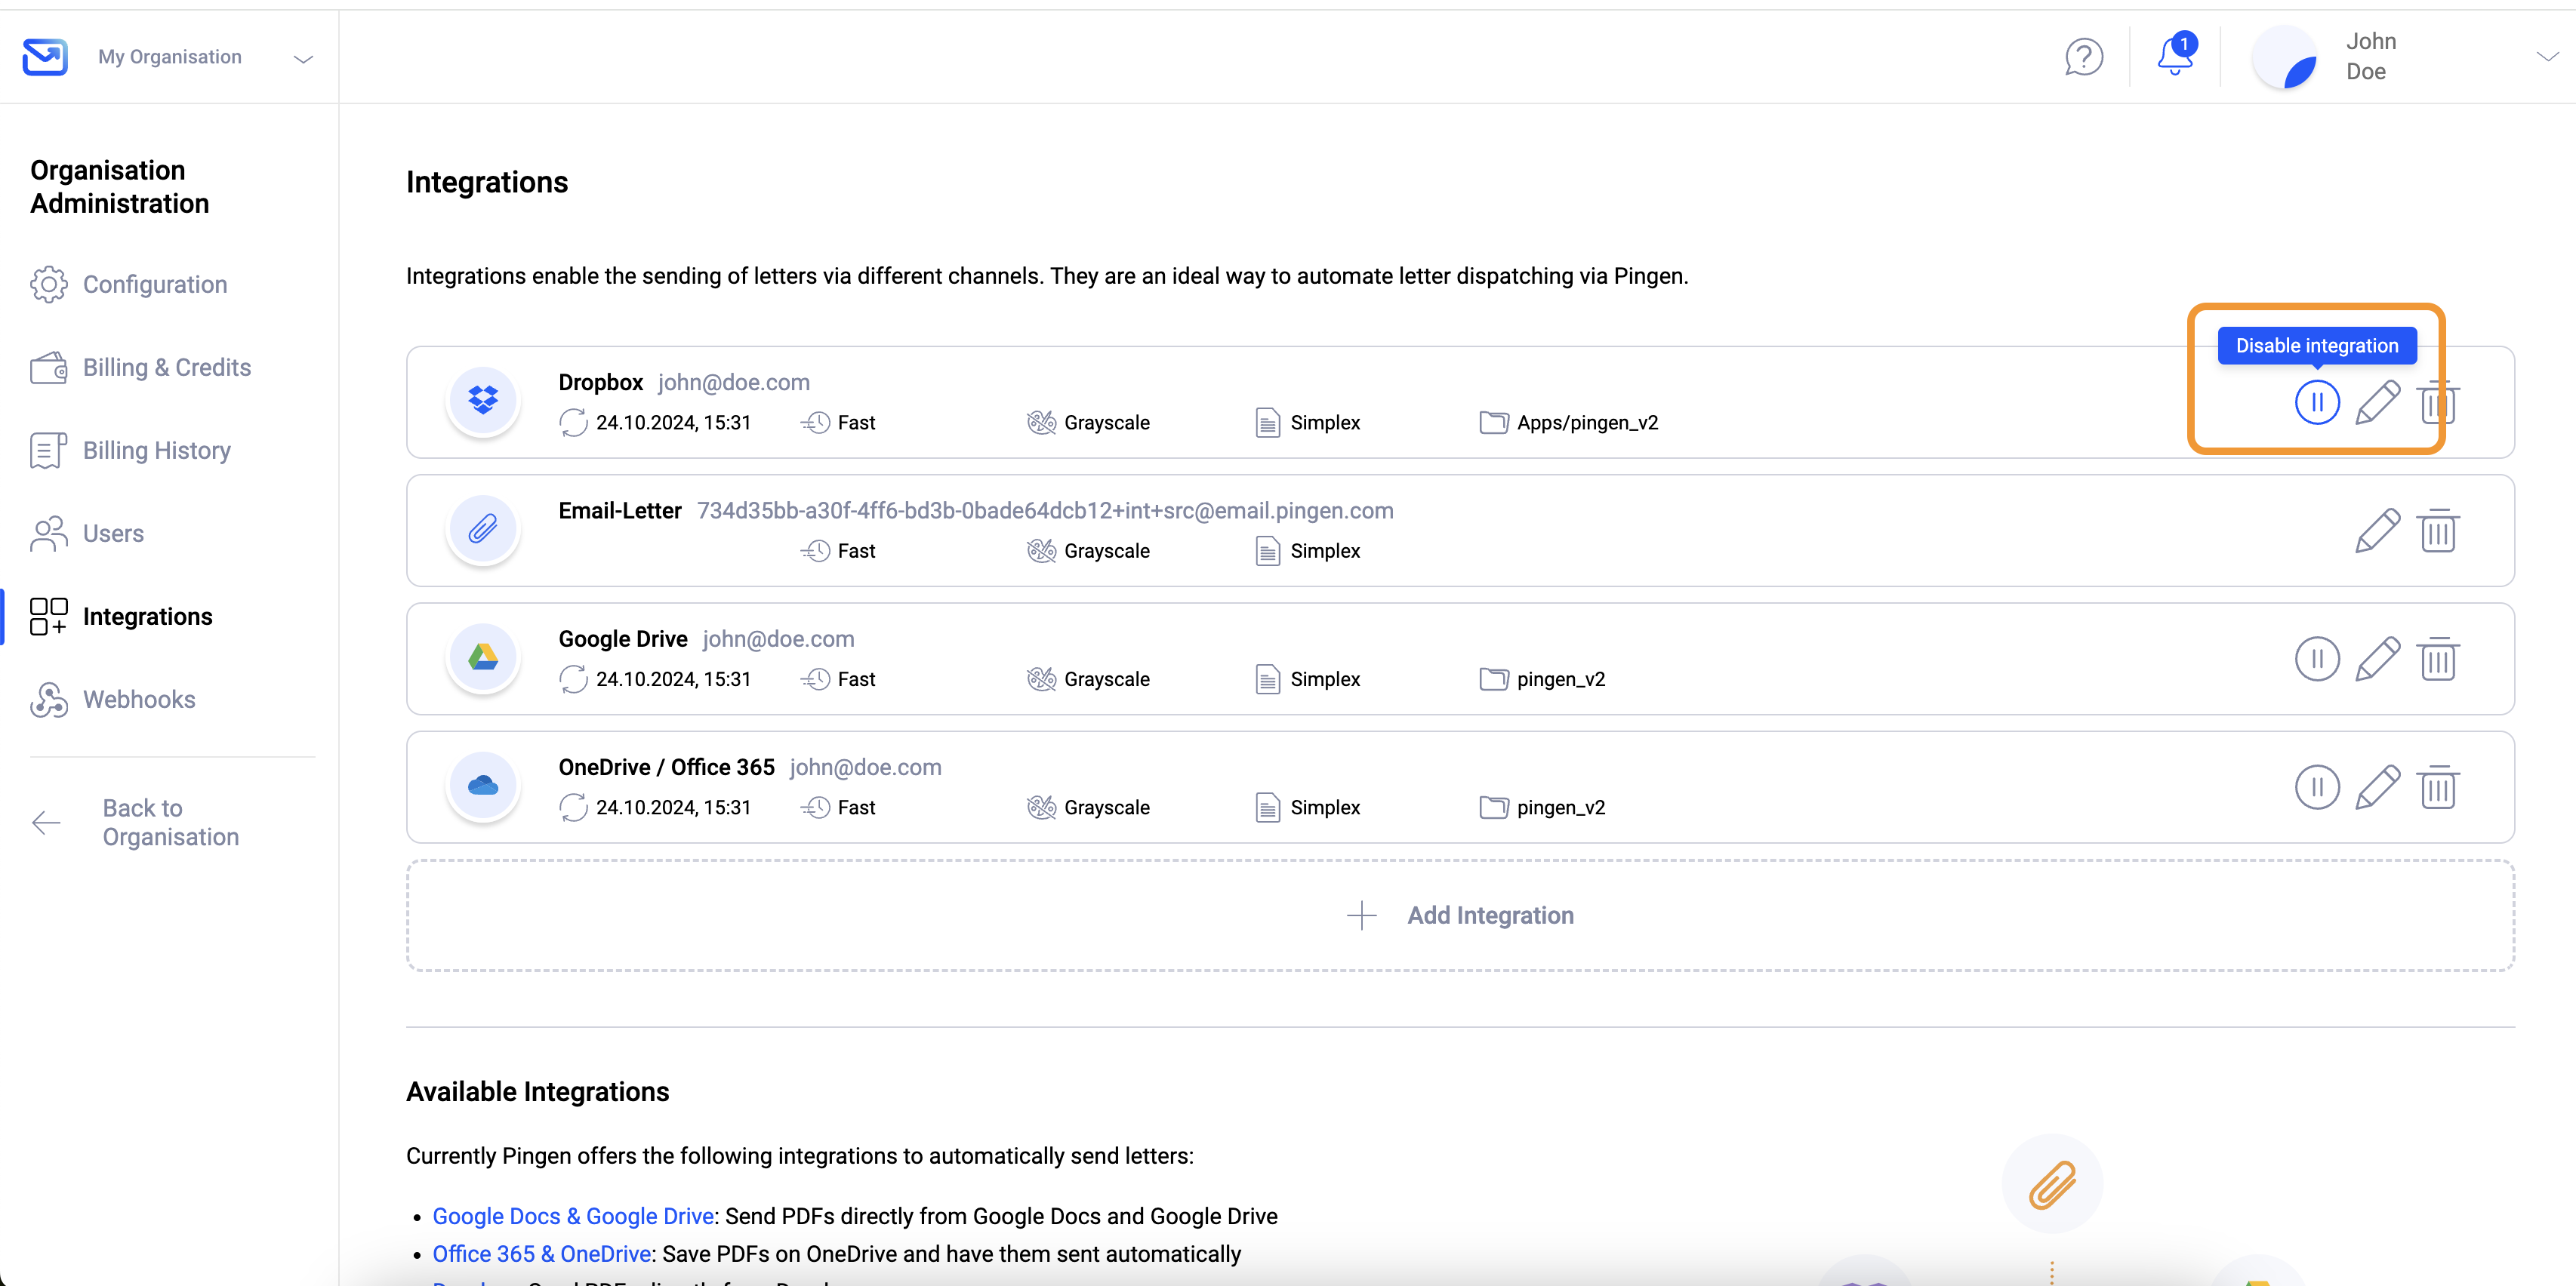
Task: Delete the OneDrive / Office 365 integration
Action: tap(2438, 787)
